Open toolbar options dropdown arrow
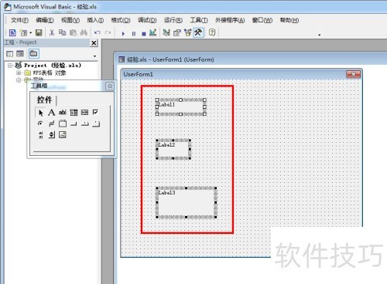Viewport: 387px width, 284px height. [320, 35]
